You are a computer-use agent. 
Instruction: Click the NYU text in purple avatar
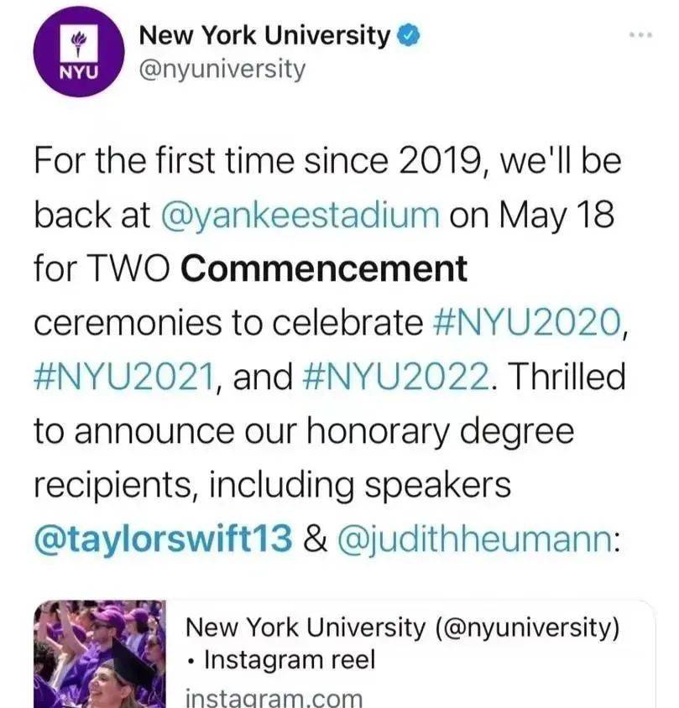(x=79, y=72)
